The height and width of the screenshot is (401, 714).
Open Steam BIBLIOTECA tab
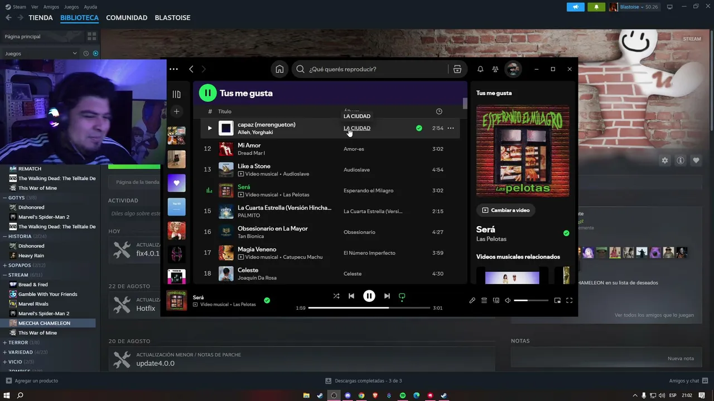point(80,18)
